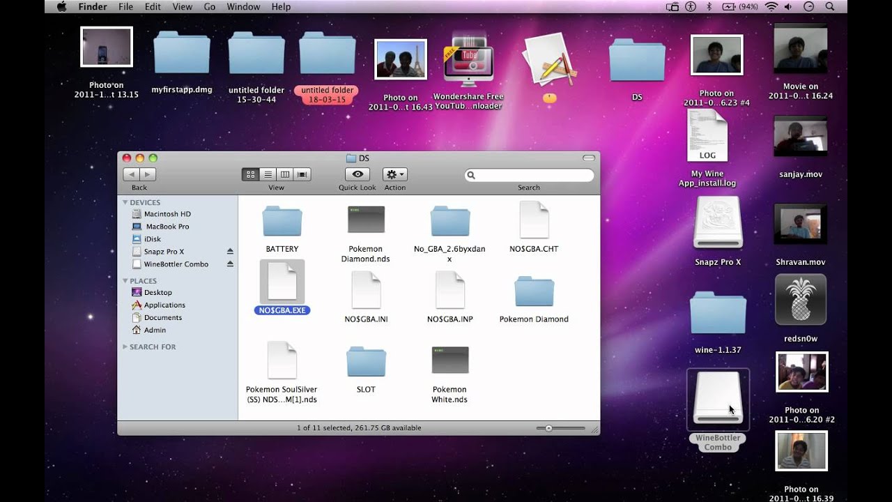Expand the SEARCH FOR sidebar section
Screen dimensions: 892x502
(x=125, y=347)
